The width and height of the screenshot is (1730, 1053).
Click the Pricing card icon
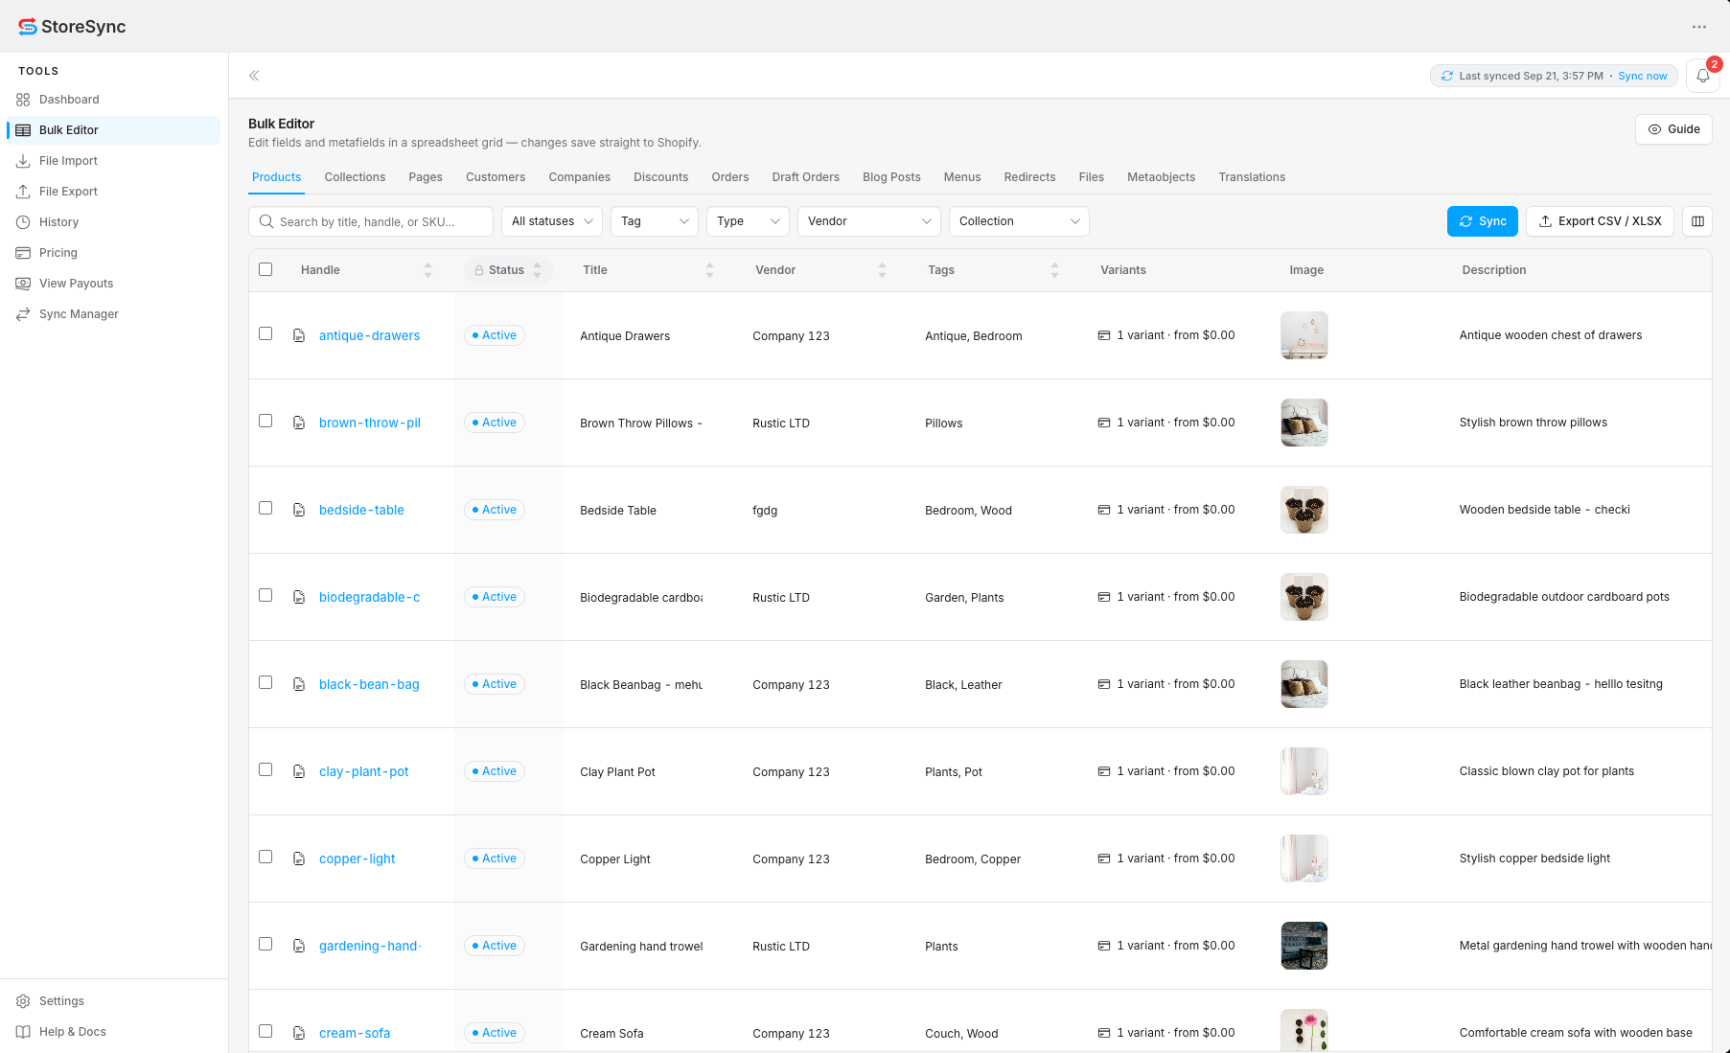tap(23, 253)
